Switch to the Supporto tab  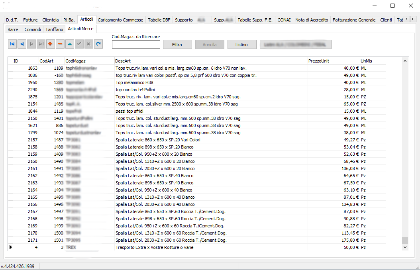tap(184, 20)
